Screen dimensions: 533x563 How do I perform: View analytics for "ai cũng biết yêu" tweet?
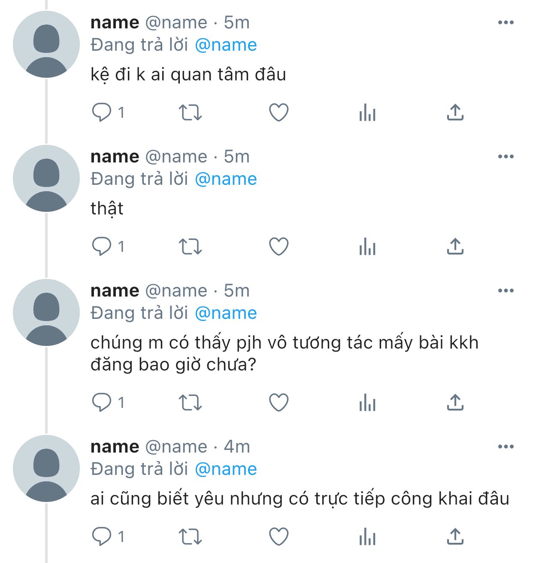pos(367,537)
